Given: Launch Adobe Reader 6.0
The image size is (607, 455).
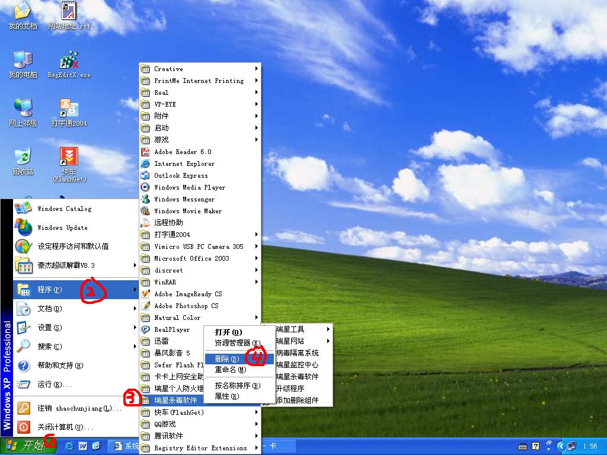Looking at the screenshot, I should [x=200, y=152].
